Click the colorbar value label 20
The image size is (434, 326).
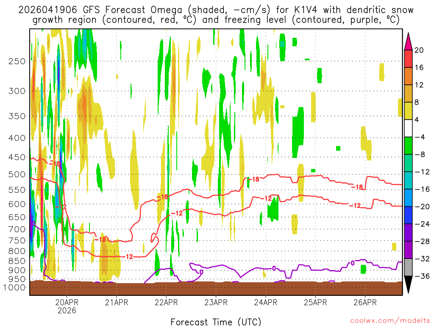(419, 50)
